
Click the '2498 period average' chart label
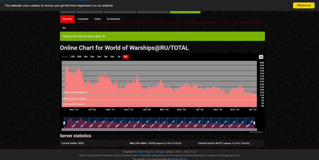tap(74, 98)
